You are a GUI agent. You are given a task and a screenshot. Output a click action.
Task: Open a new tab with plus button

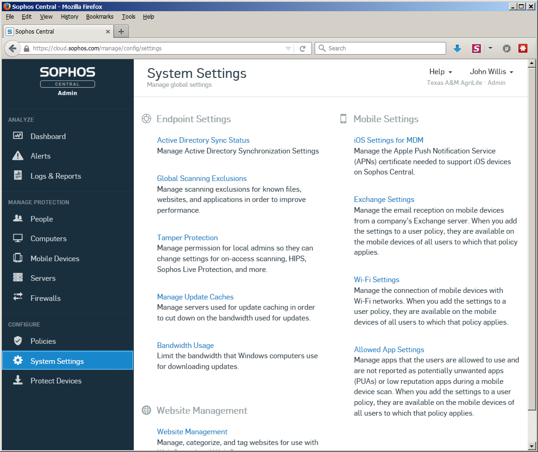121,32
